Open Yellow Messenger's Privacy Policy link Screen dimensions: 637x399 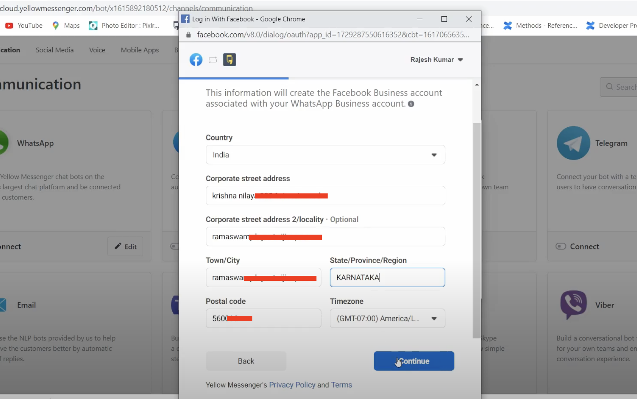(292, 385)
